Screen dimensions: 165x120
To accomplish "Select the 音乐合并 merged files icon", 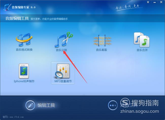I will point(142,40).
